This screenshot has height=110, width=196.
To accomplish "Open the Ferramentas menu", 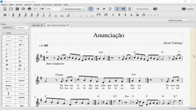I will coord(47,5).
